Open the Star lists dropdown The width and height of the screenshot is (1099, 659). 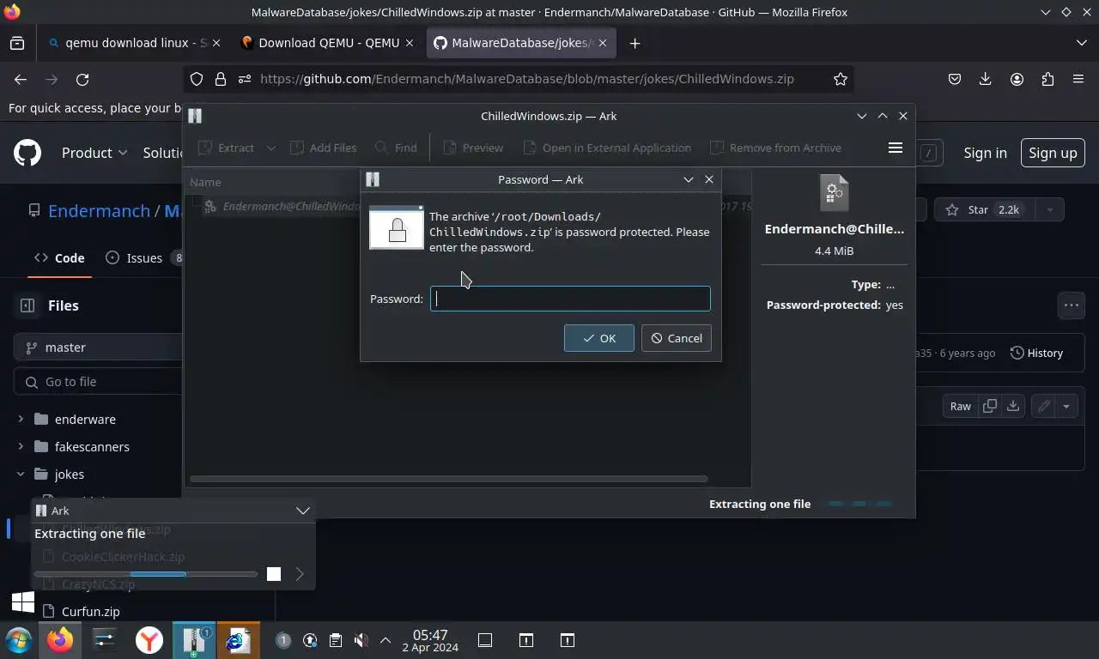point(1049,209)
